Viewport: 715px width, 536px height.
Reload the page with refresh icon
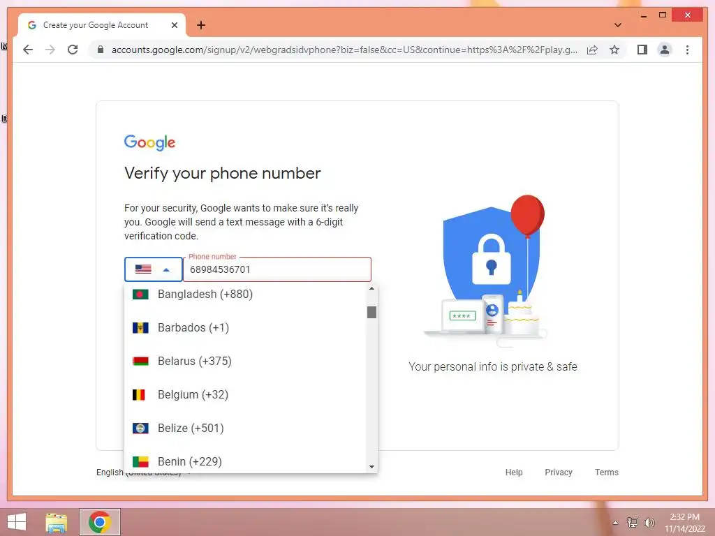tap(73, 50)
